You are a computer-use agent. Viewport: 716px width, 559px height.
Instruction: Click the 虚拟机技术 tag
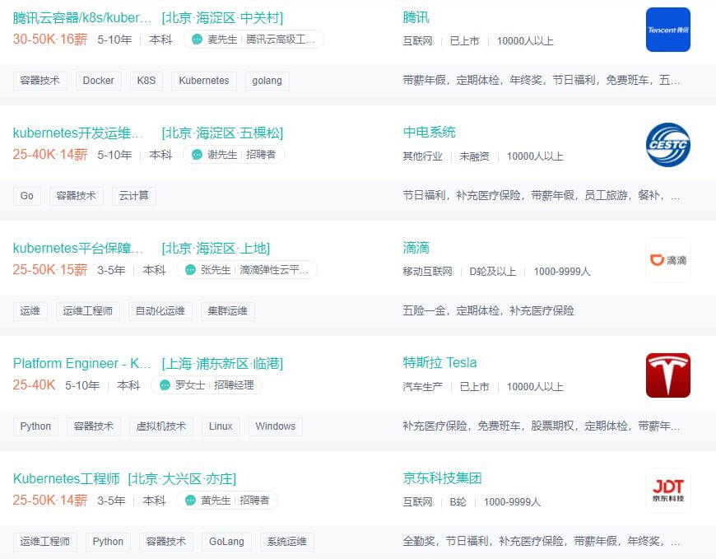(x=161, y=426)
